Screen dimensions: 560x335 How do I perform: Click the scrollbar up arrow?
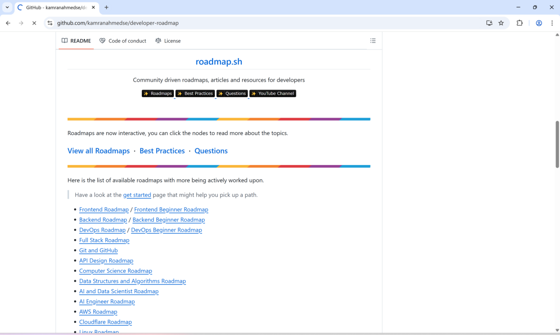click(557, 35)
